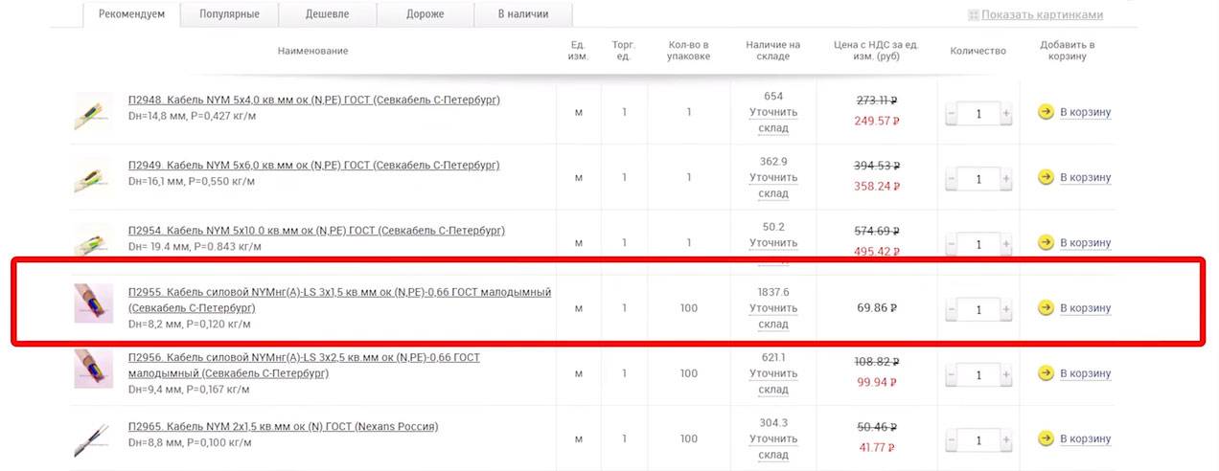Select the В наличии tab
This screenshot has width=1219, height=471.
point(523,14)
